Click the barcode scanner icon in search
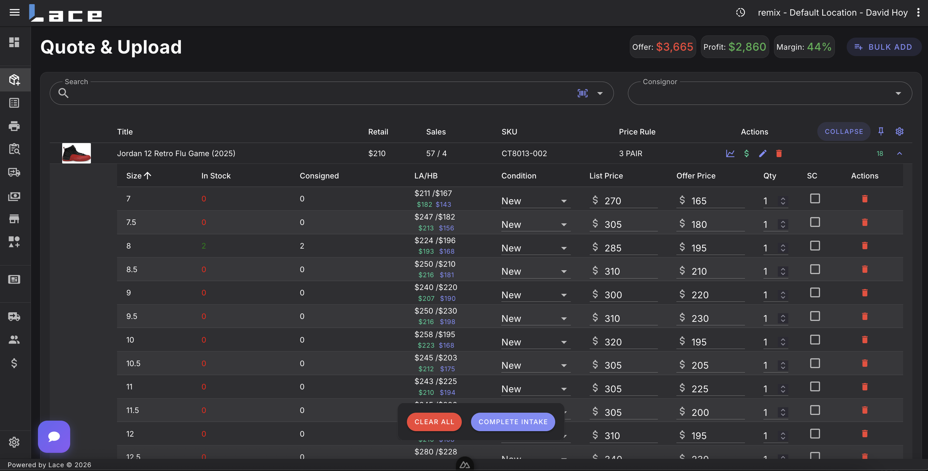 tap(583, 93)
